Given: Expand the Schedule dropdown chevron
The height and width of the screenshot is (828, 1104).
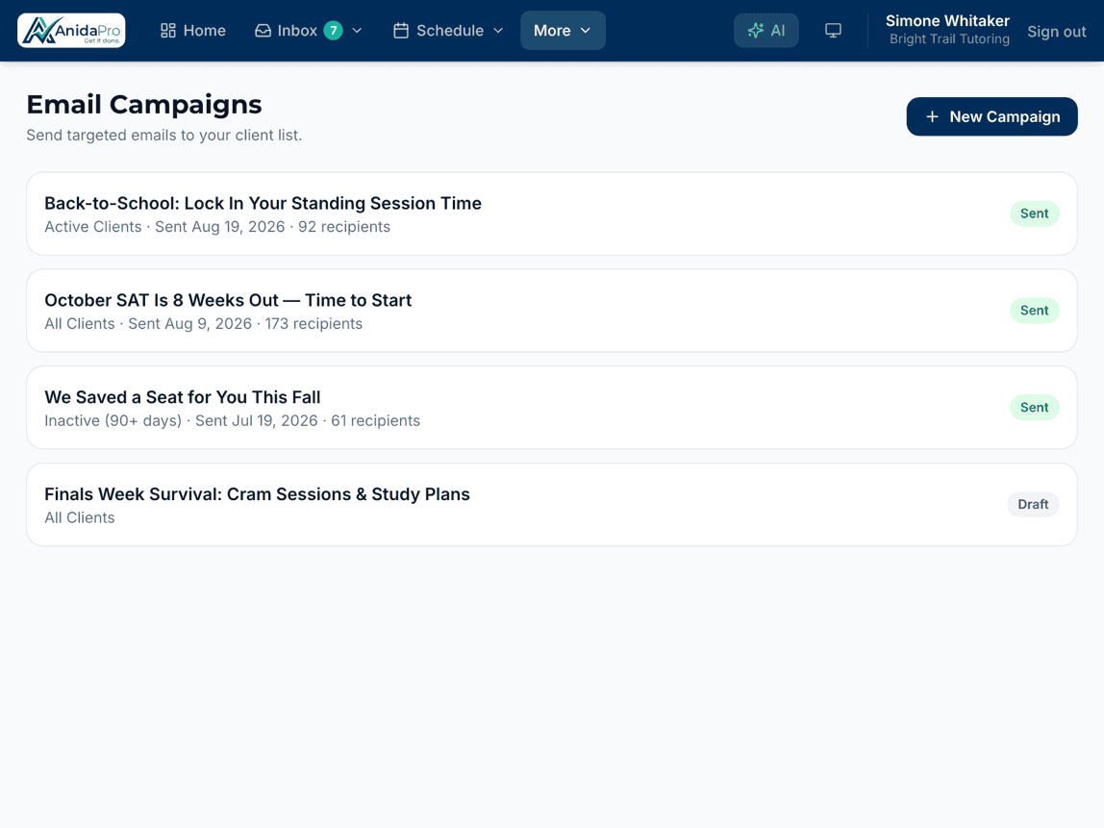Looking at the screenshot, I should tap(498, 30).
